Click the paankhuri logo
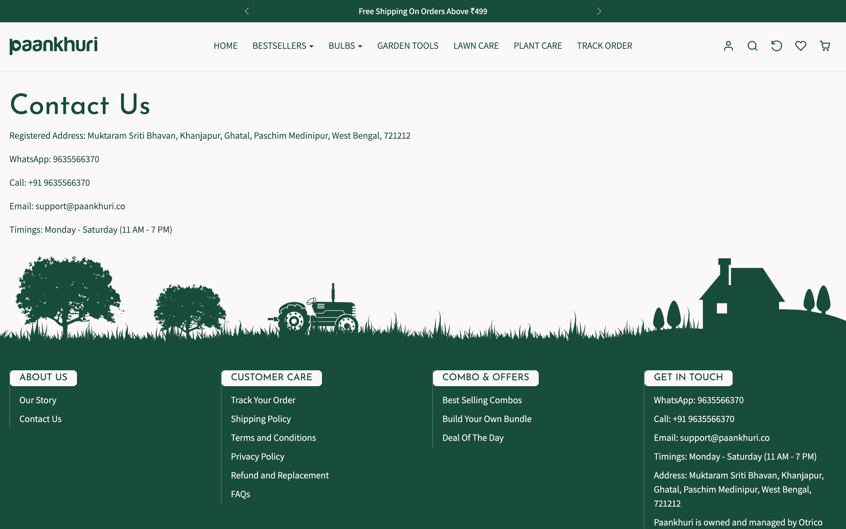Viewport: 846px width, 529px height. pos(53,46)
